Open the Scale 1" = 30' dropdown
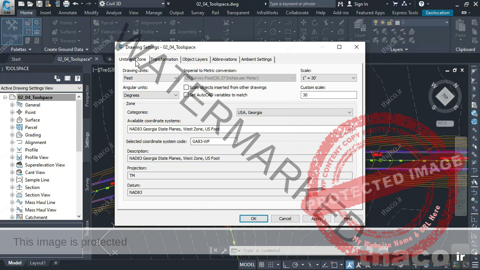 pyautogui.click(x=328, y=78)
